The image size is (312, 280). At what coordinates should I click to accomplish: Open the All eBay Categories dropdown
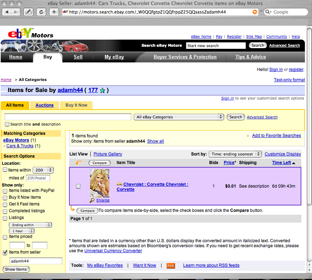point(179,117)
